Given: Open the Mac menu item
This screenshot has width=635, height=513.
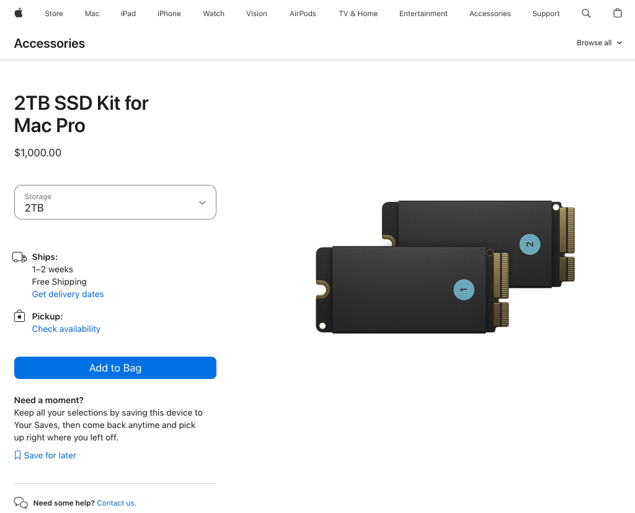Looking at the screenshot, I should tap(92, 14).
